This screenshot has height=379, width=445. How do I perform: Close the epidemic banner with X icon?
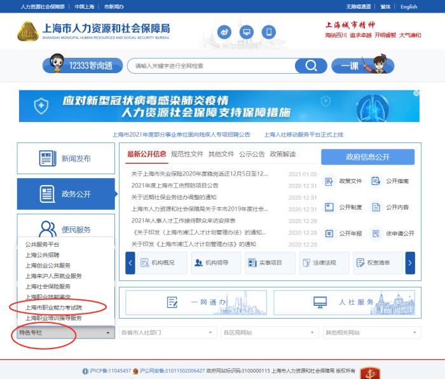pyautogui.click(x=416, y=93)
